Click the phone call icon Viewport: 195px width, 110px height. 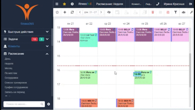[x=158, y=4]
